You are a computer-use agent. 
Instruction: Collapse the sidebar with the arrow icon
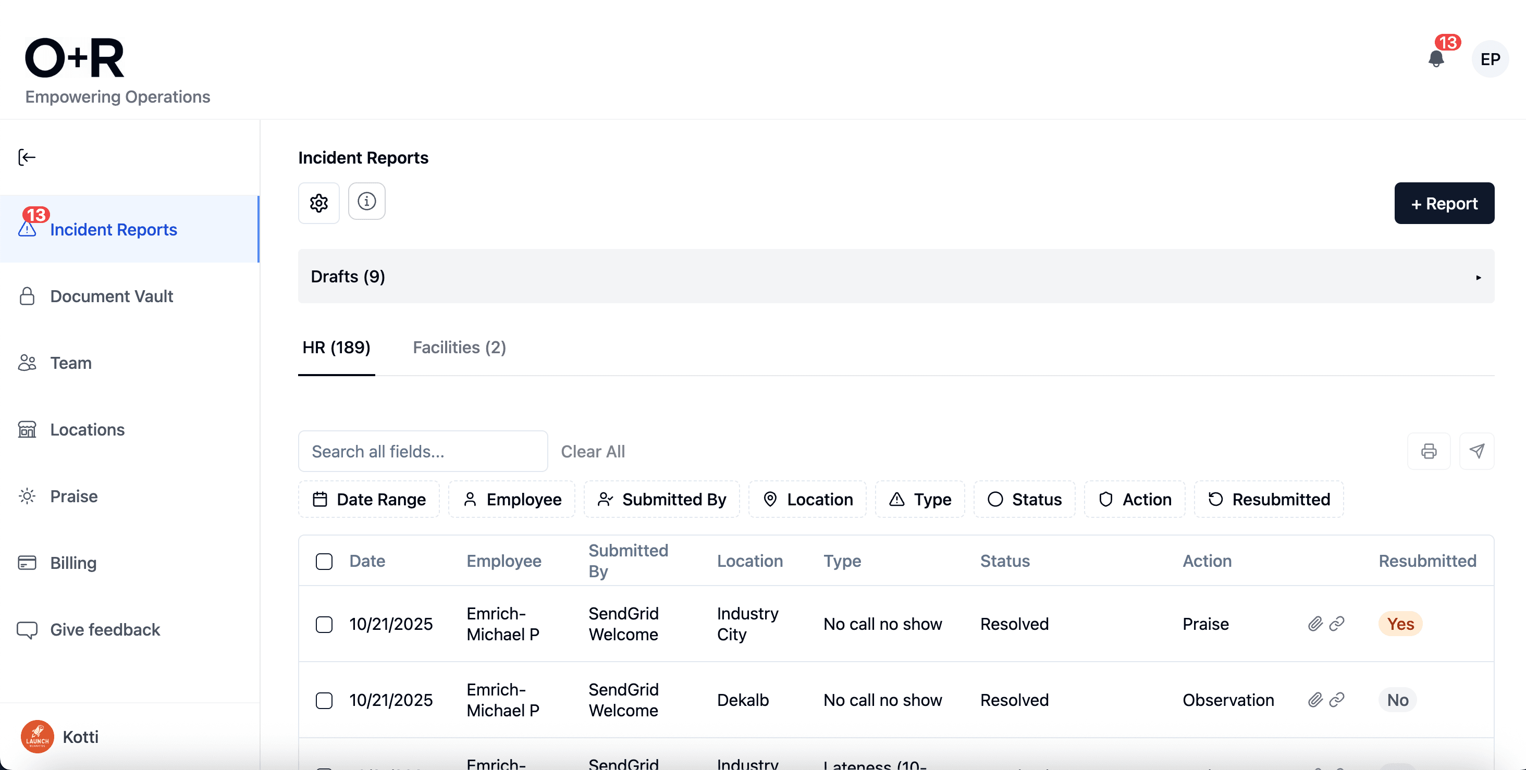(x=27, y=157)
